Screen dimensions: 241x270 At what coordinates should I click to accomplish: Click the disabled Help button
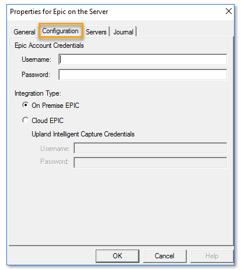tap(212, 256)
